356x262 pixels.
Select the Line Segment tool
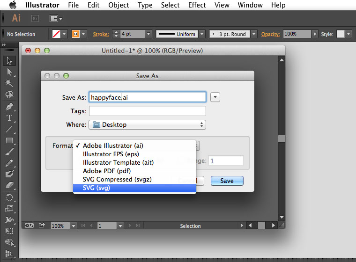tap(9, 129)
